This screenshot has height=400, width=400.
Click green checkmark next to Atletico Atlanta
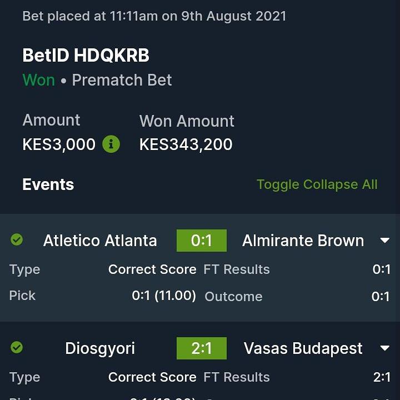tap(17, 240)
